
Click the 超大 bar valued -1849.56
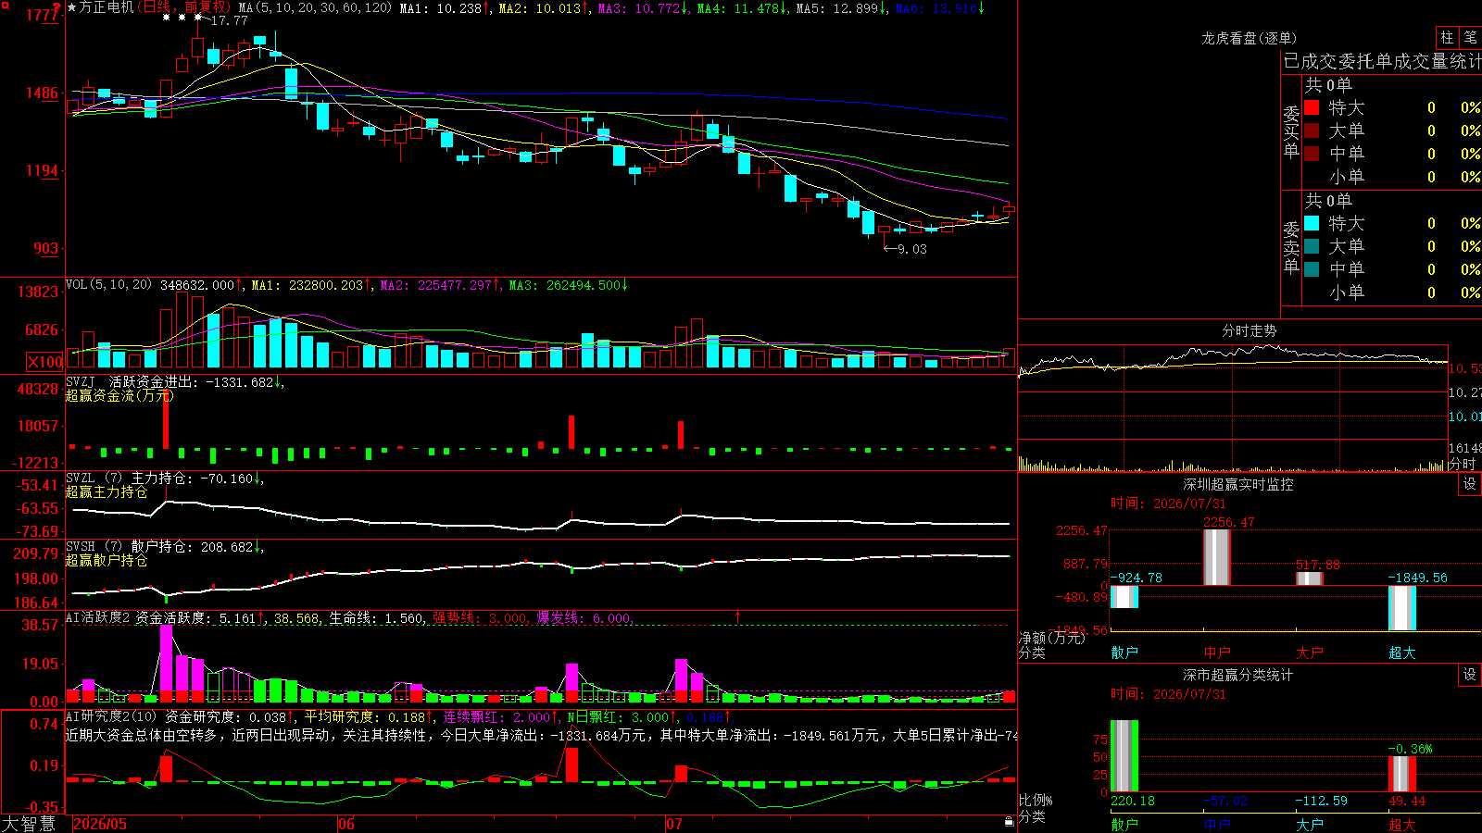pos(1402,608)
